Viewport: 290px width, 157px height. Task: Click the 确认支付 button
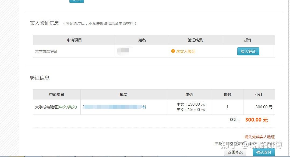tap(264, 152)
